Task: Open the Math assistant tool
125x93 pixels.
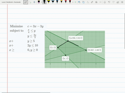Action: click(96, 2)
